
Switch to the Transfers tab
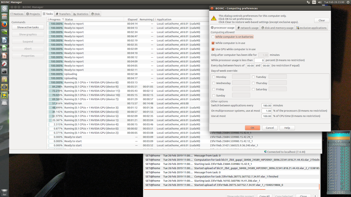63,14
